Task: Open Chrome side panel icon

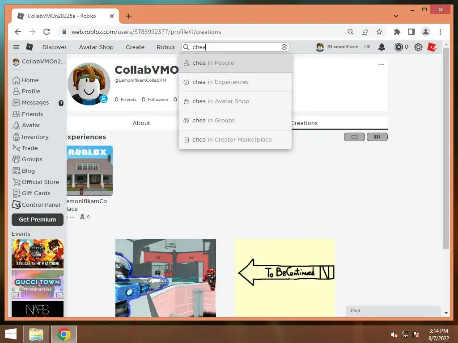Action: tap(411, 32)
